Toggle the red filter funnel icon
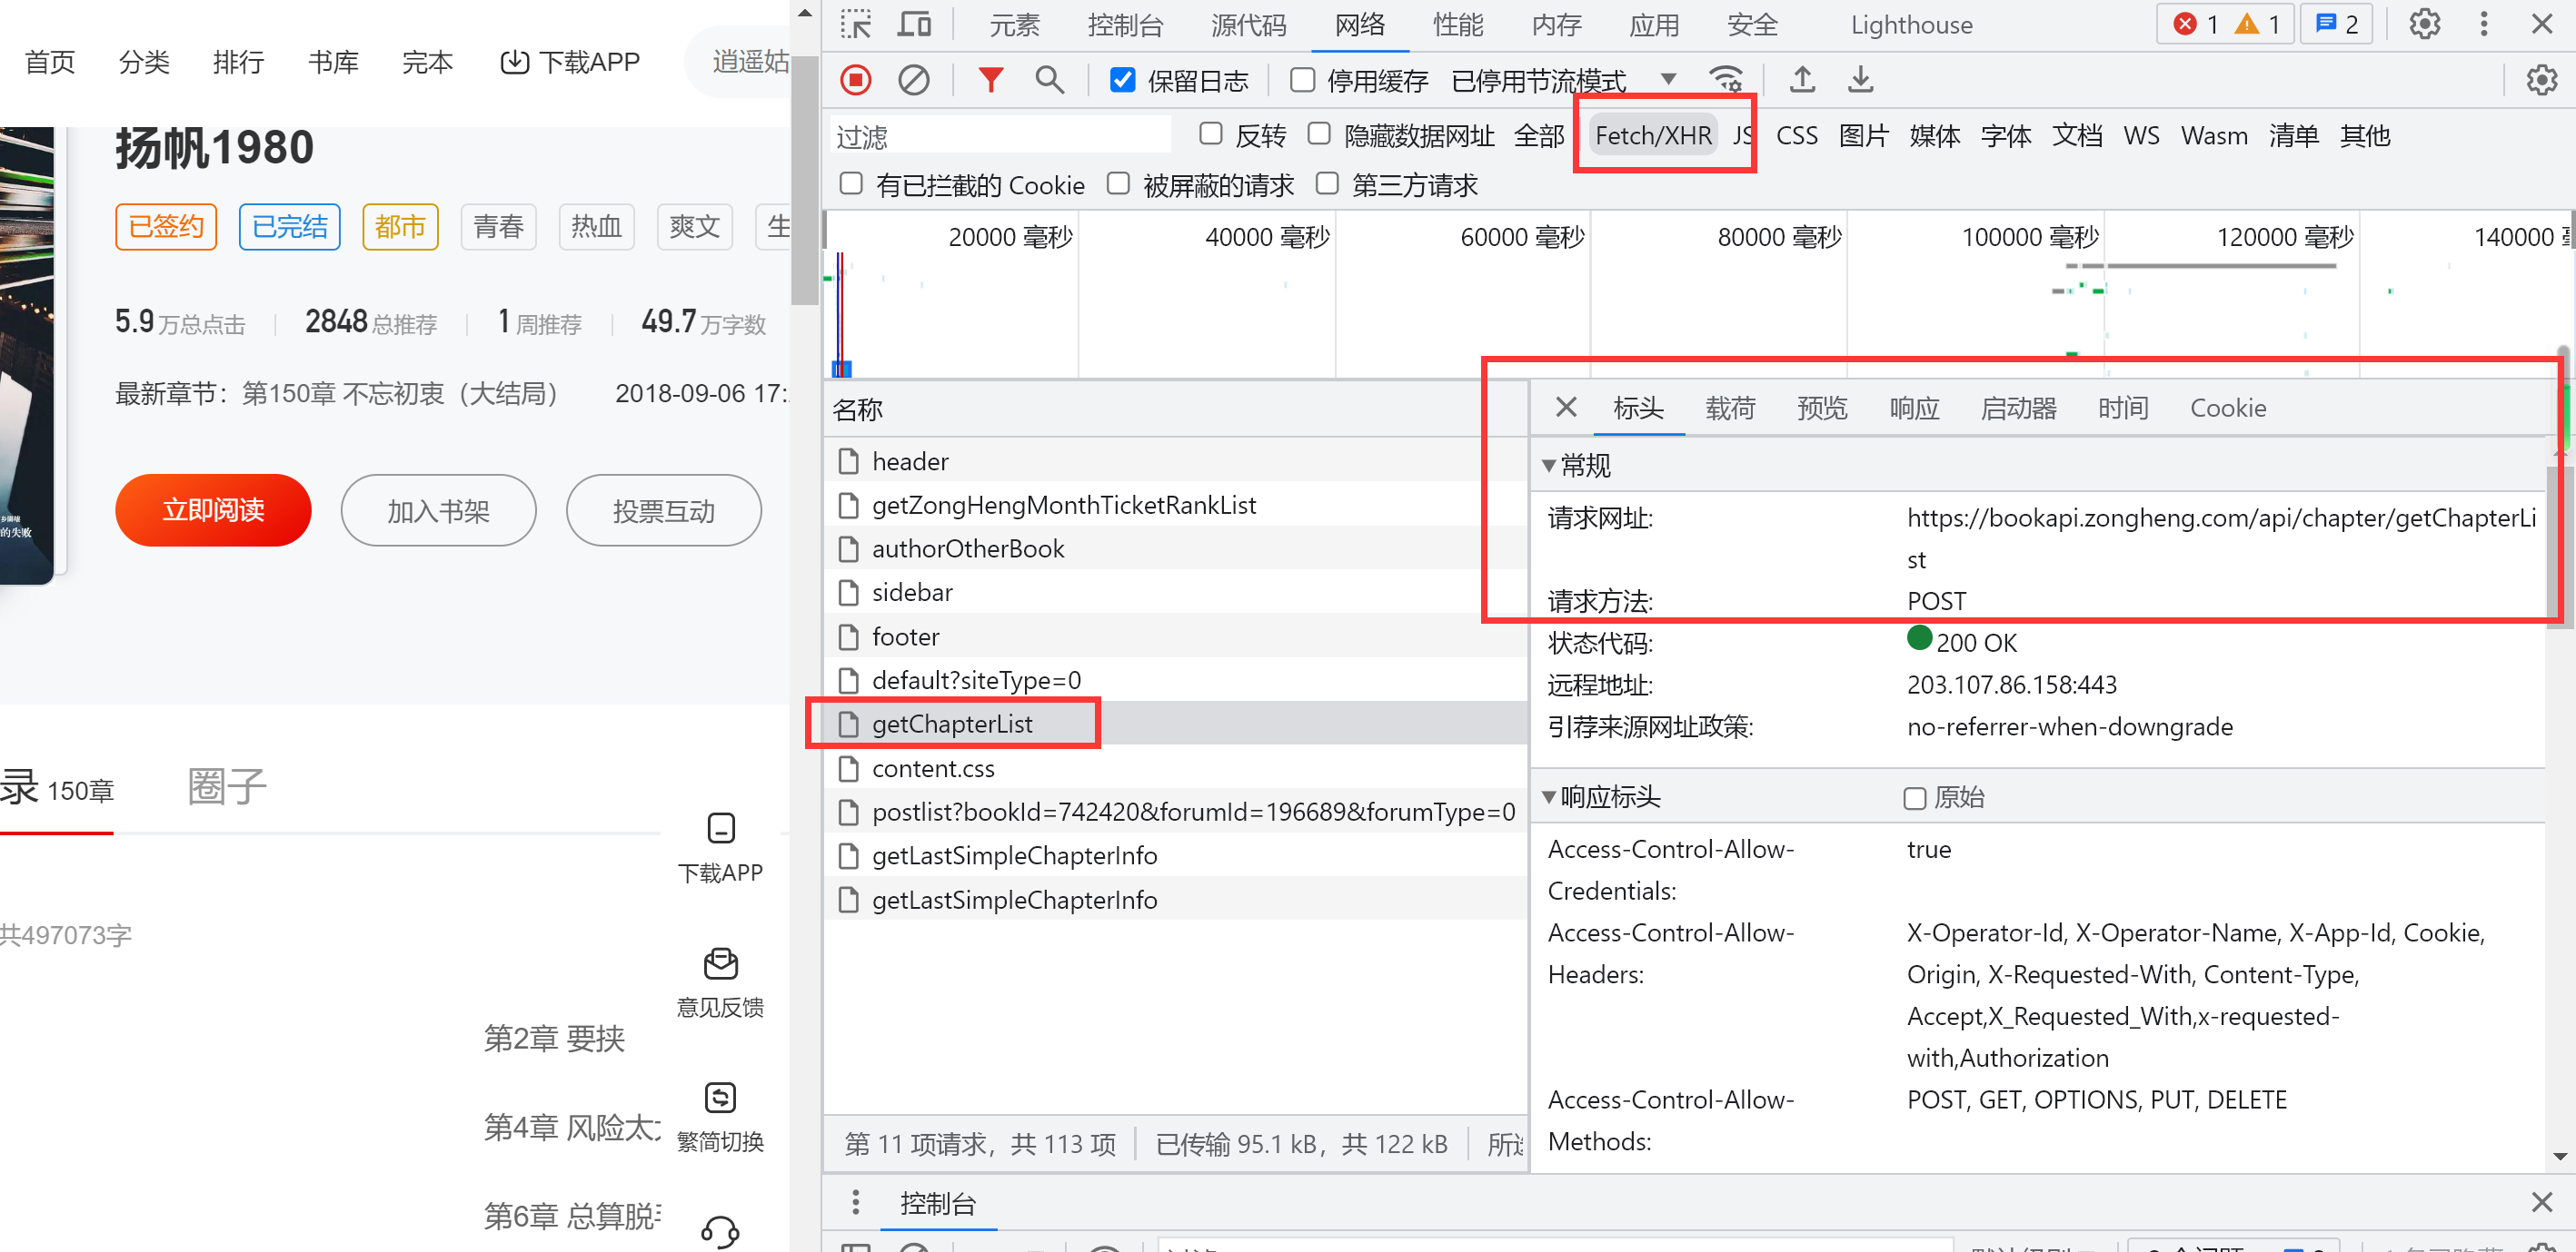This screenshot has width=2576, height=1252. [990, 80]
